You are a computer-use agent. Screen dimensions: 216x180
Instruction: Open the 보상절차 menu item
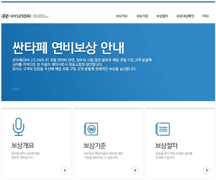(162, 16)
